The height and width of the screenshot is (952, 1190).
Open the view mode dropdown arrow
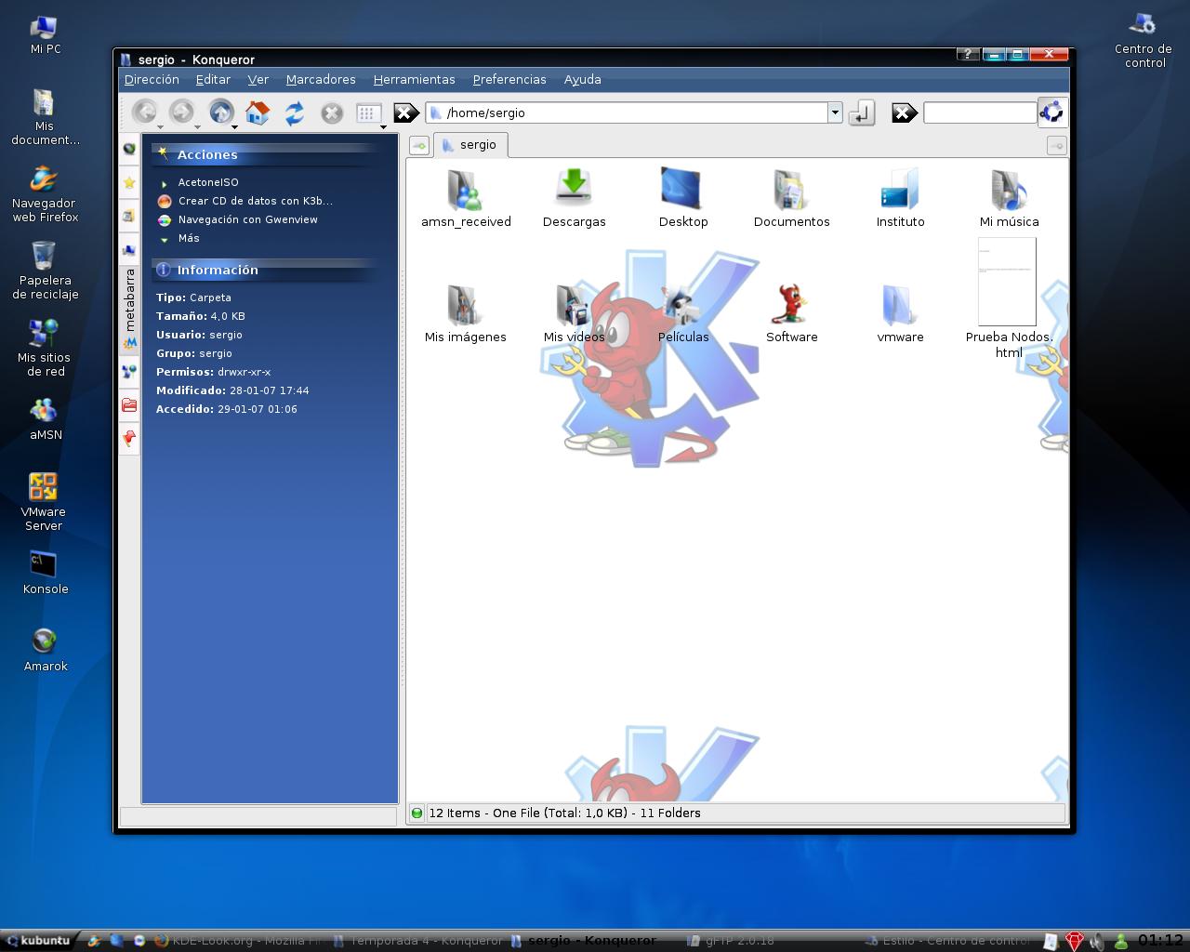coord(383,126)
